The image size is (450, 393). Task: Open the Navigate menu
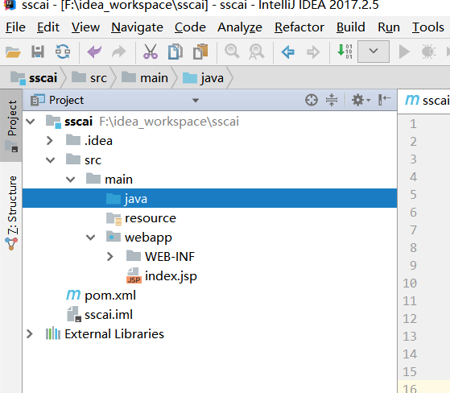137,27
